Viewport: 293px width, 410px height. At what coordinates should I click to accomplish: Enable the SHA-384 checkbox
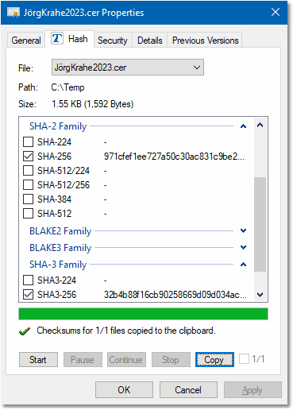tap(28, 199)
